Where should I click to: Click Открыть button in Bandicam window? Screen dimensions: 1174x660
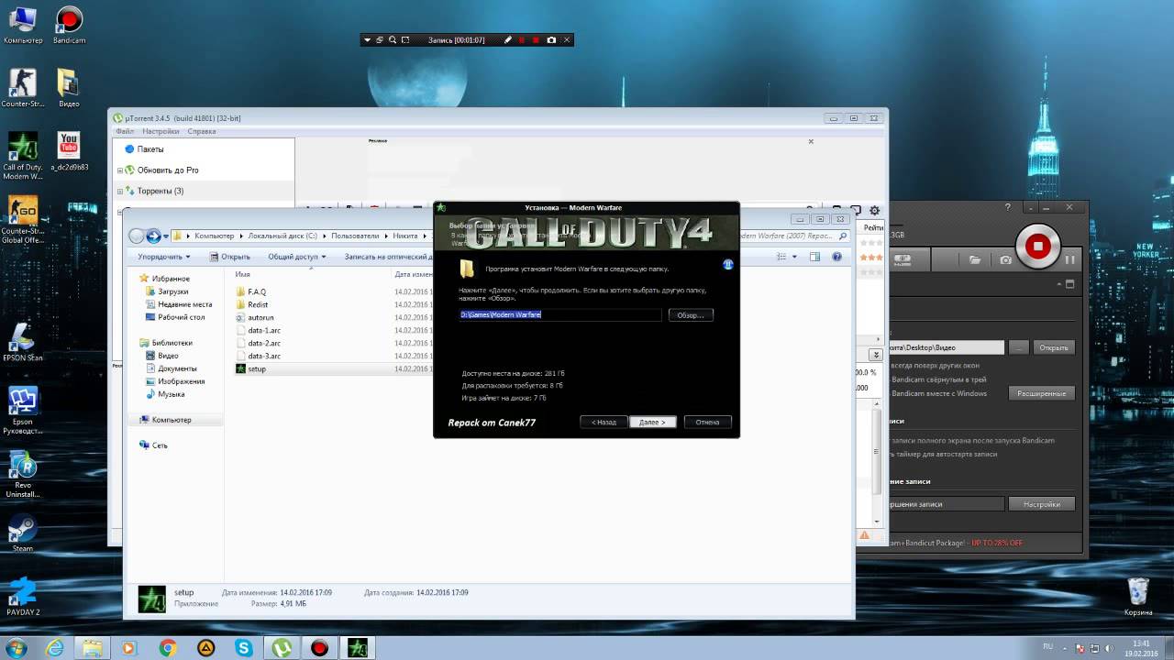point(1054,347)
